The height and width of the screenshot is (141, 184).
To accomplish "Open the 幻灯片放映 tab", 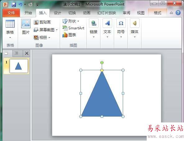I will 107,13.
